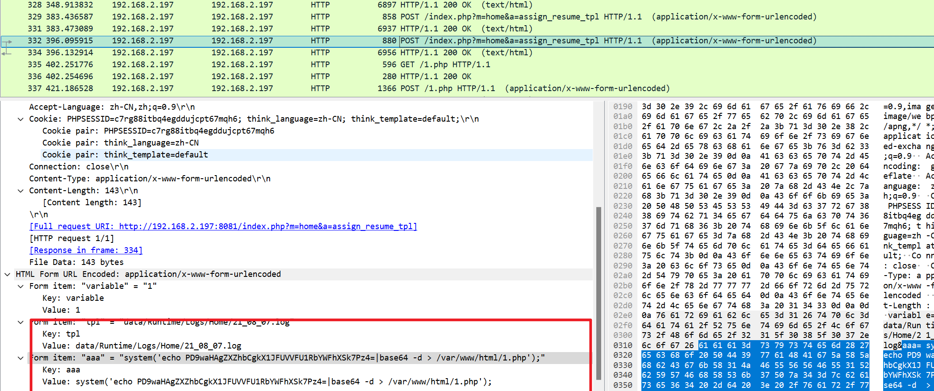Select packet 331 HTTP 200 OK row
This screenshot has width=934, height=391.
click(x=467, y=29)
